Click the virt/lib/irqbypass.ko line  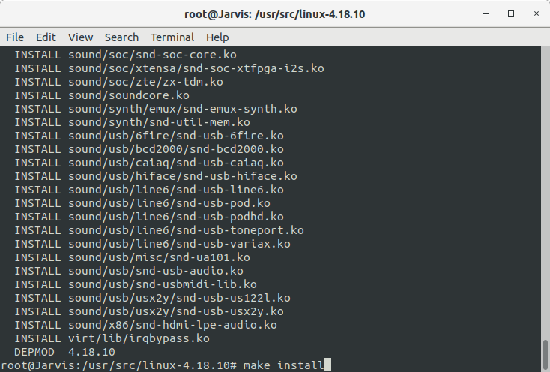tap(112, 339)
